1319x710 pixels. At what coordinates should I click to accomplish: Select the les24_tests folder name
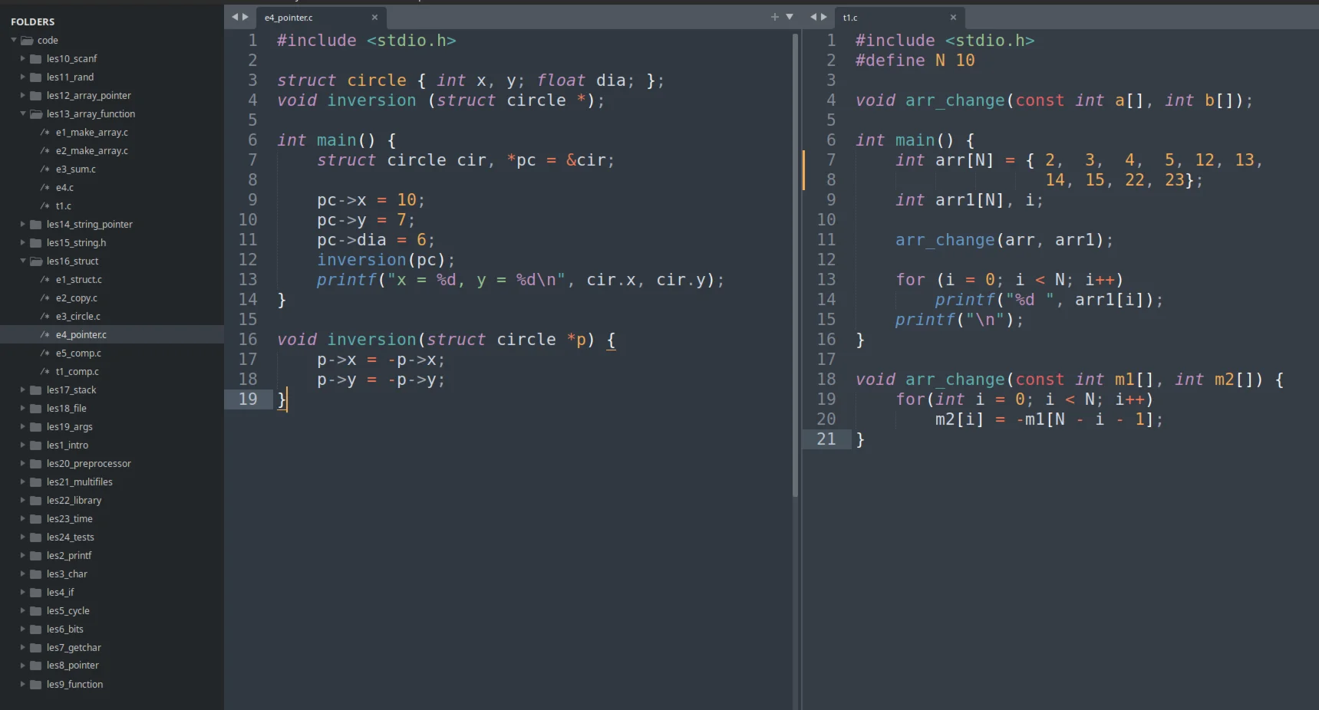(71, 537)
